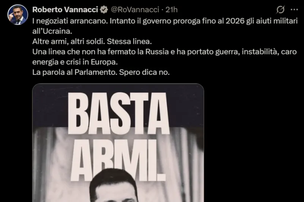This screenshot has height=202, width=304.
Task: Click the verified badge beside Roberto Vannacci
Action: click(104, 10)
